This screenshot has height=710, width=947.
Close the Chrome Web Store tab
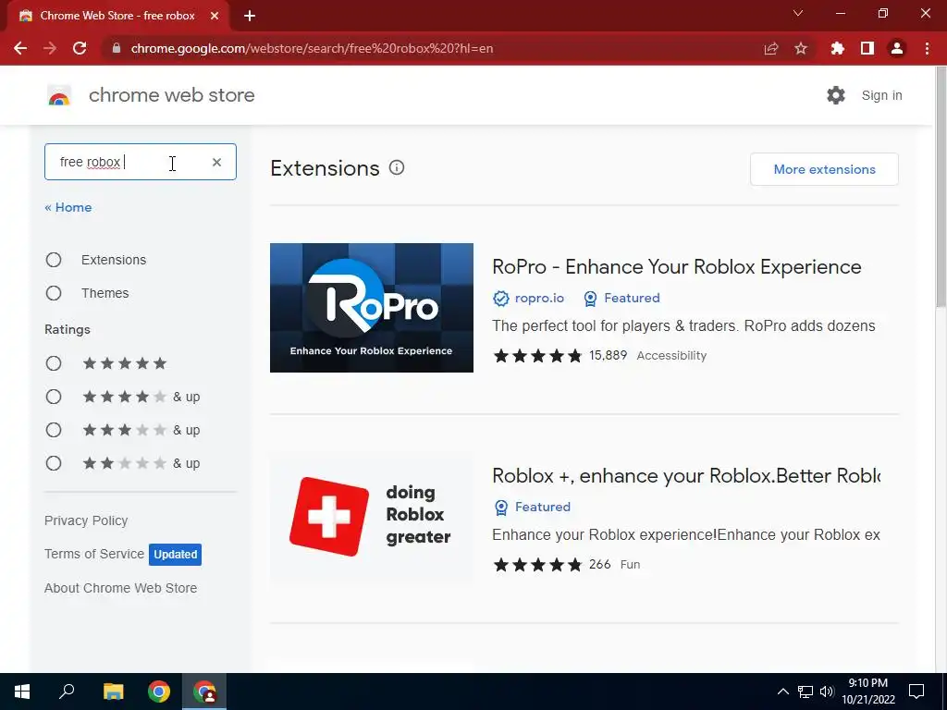(x=215, y=16)
